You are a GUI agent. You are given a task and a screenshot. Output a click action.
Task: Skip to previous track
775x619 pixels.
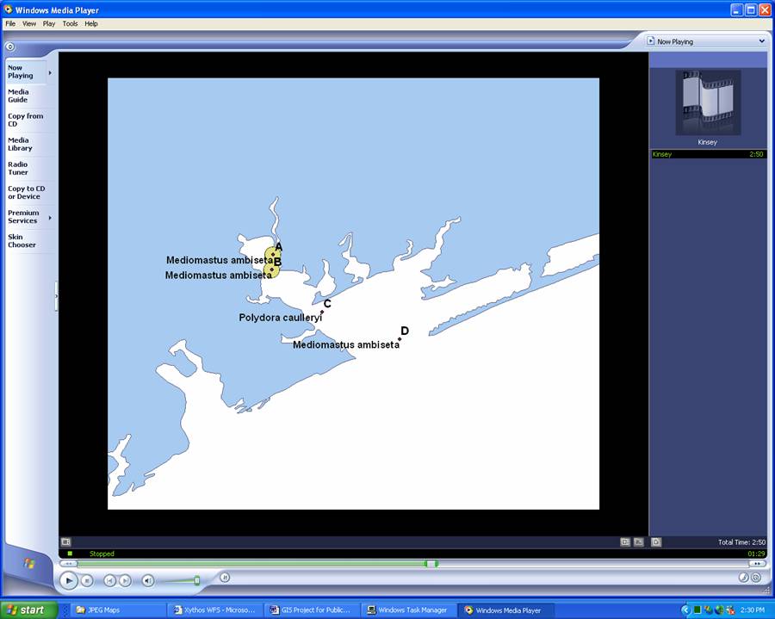109,581
